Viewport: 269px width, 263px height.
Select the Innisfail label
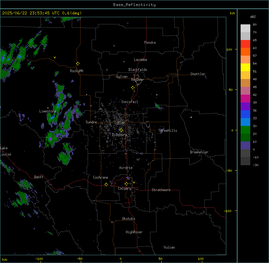(130, 102)
